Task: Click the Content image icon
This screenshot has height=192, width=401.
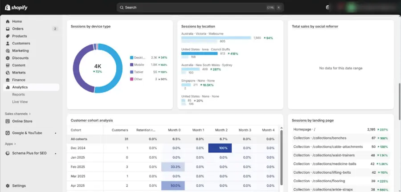Action: click(x=8, y=65)
